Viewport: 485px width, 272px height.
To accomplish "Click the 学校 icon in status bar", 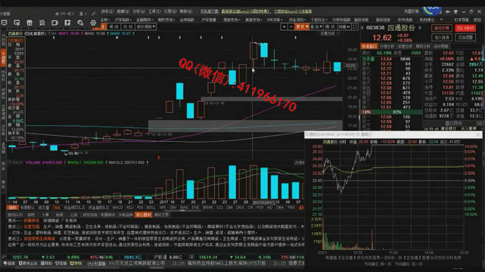I will [76, 264].
